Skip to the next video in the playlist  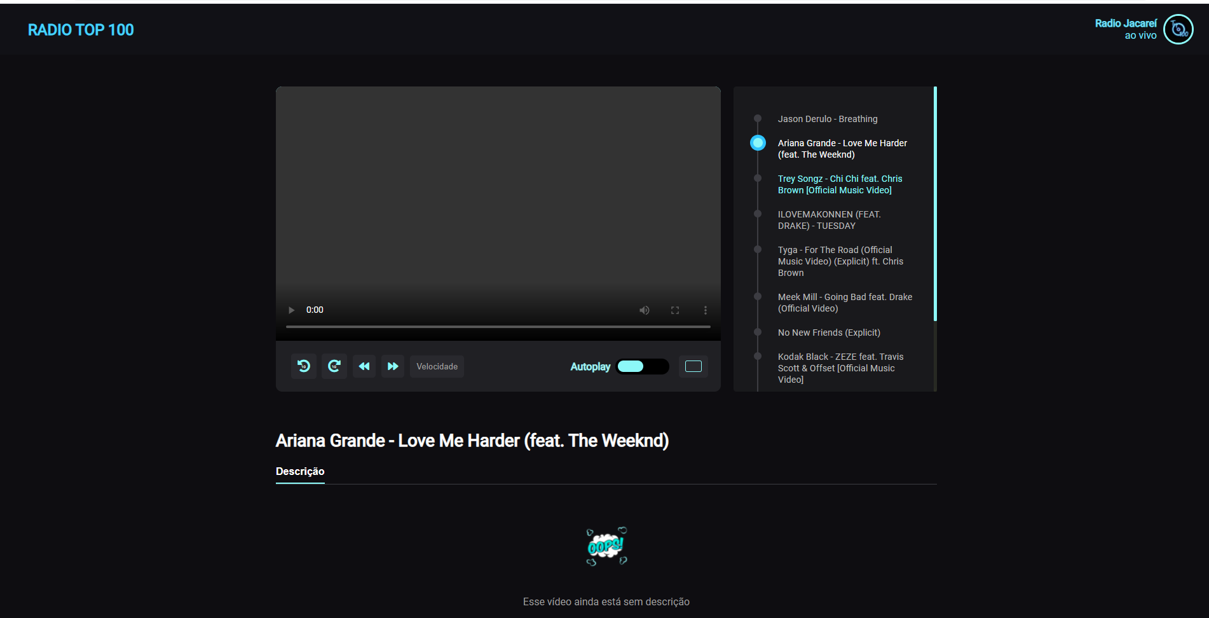[x=393, y=366]
